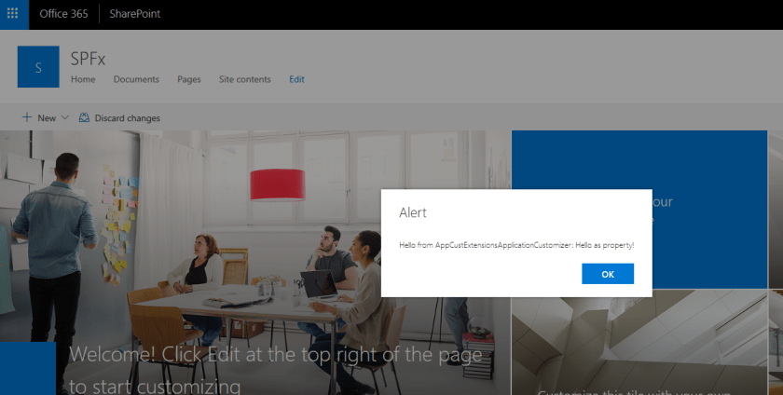The image size is (783, 395).
Task: Click the Office 365 header link
Action: [x=64, y=14]
